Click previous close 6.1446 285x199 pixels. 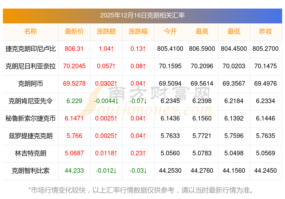(x=266, y=118)
